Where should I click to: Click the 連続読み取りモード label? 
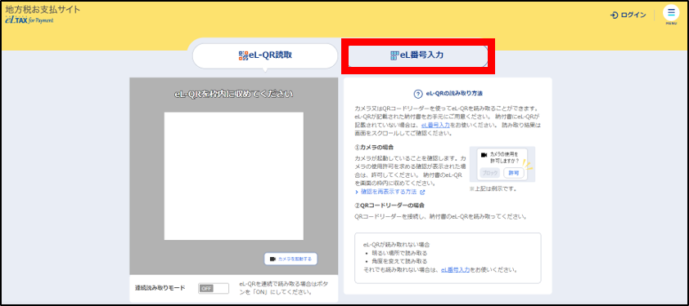pyautogui.click(x=160, y=288)
